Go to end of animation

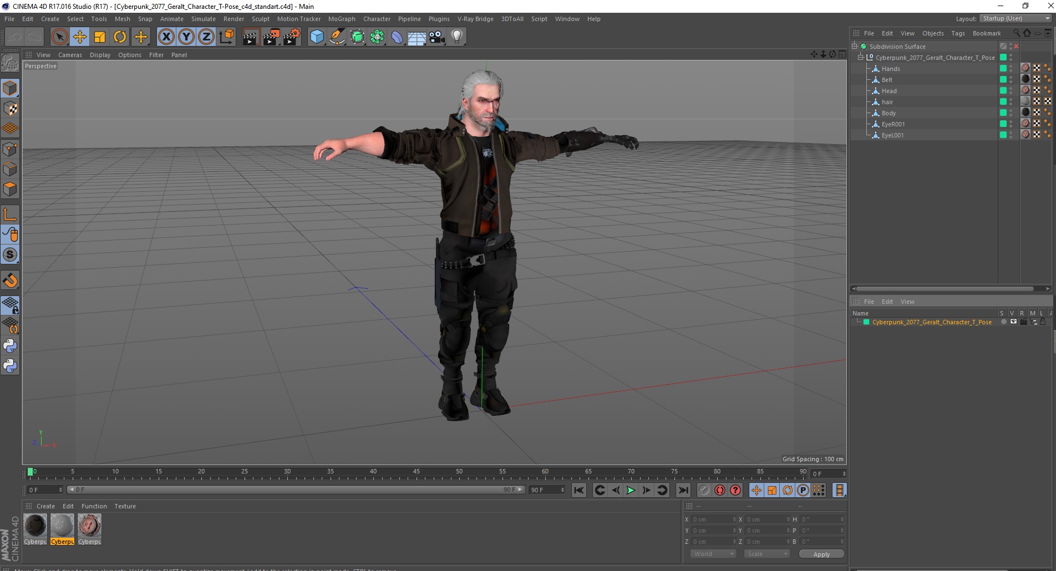683,490
